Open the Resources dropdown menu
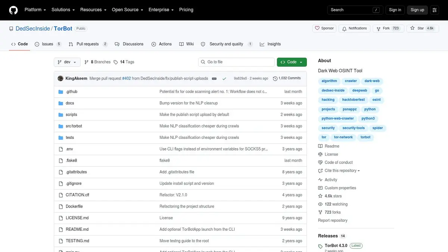Image resolution: width=448 pixels, height=252 pixels. click(x=93, y=10)
